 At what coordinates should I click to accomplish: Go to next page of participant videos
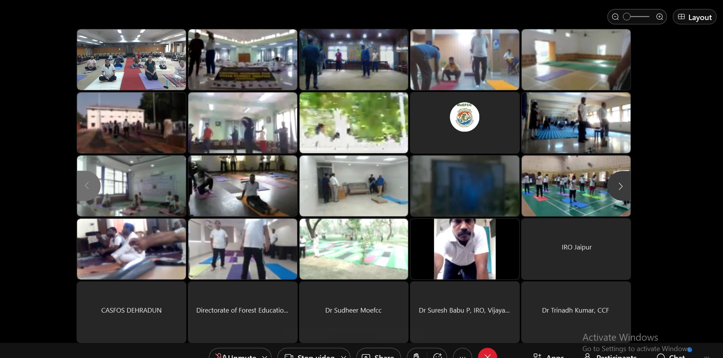click(620, 186)
